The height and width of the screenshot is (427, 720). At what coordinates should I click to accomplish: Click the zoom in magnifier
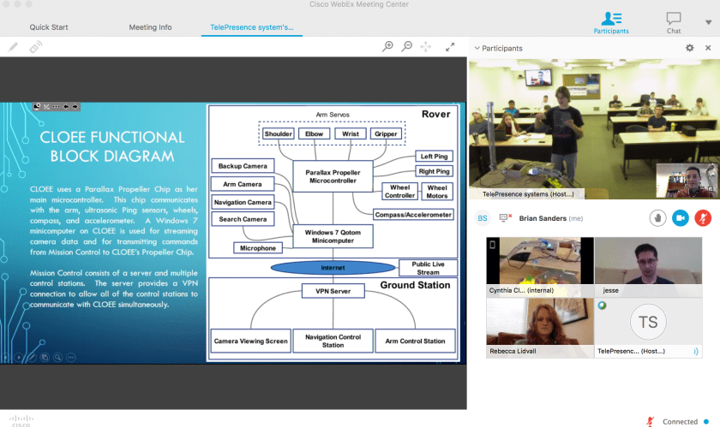point(387,47)
